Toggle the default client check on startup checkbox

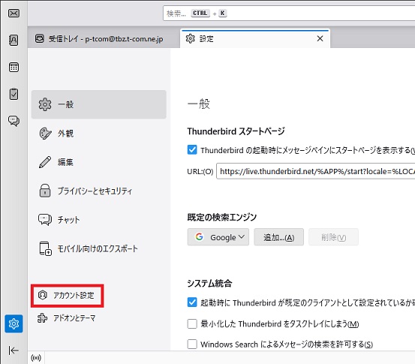click(192, 302)
